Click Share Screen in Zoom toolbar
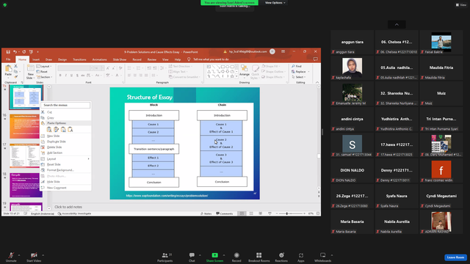This screenshot has width=470, height=264. 214,257
